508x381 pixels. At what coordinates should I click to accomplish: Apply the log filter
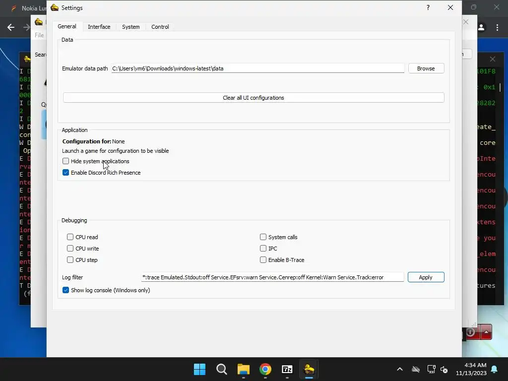[426, 277]
